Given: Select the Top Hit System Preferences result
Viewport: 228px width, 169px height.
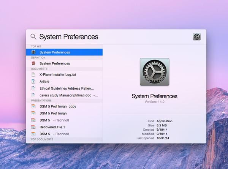Looking at the screenshot, I should (64, 52).
